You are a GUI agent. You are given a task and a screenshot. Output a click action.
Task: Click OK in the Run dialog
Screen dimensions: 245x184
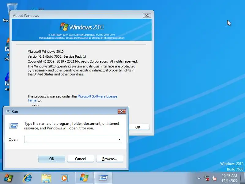pos(52,159)
